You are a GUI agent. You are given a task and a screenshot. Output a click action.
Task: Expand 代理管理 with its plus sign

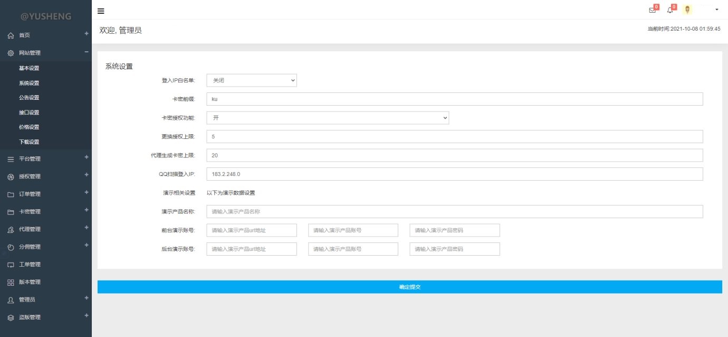pos(87,228)
